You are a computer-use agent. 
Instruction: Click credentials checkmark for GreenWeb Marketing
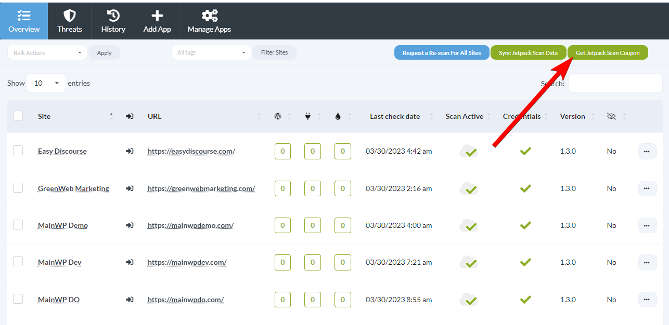pyautogui.click(x=525, y=188)
